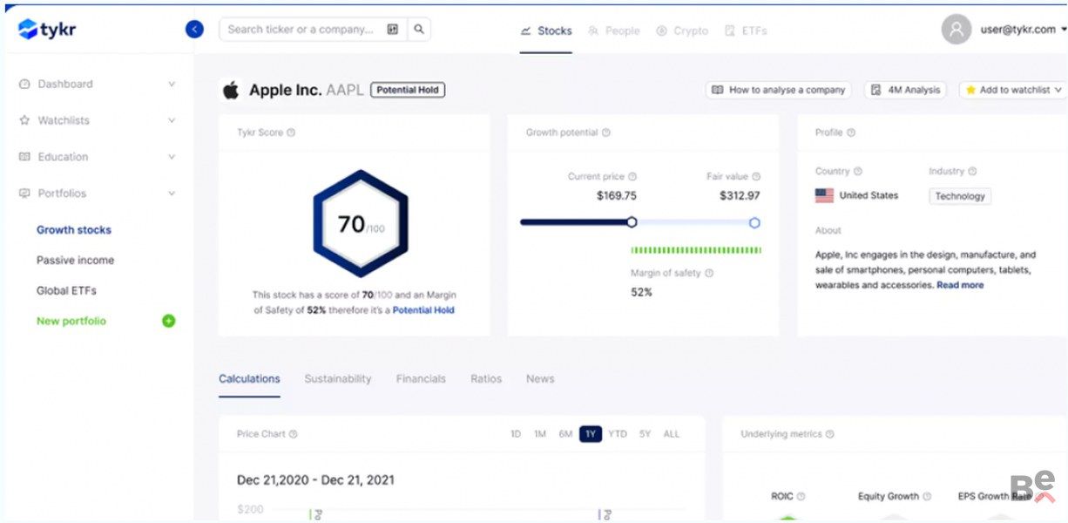Open the Add to watchlist dropdown

[1013, 90]
